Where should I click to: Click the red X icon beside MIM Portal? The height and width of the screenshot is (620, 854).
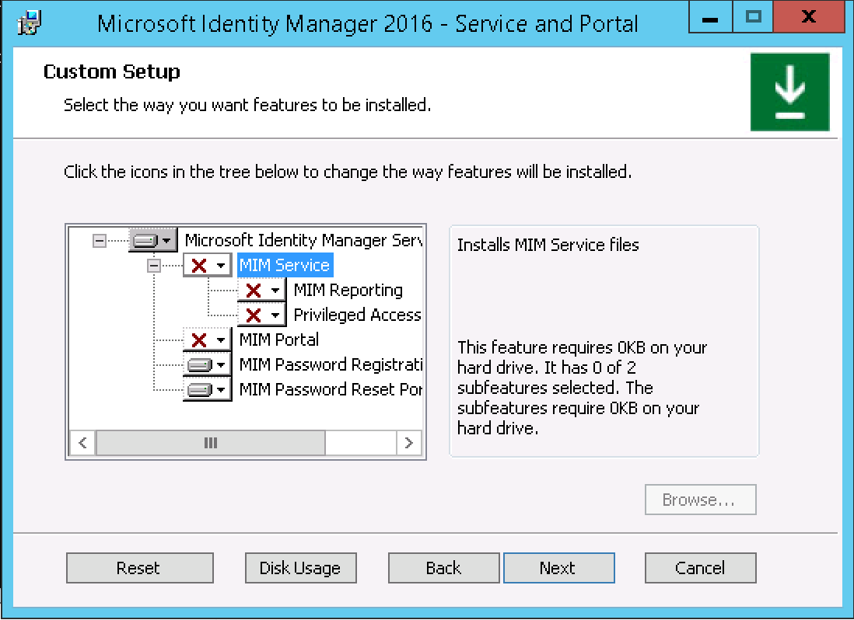(201, 340)
